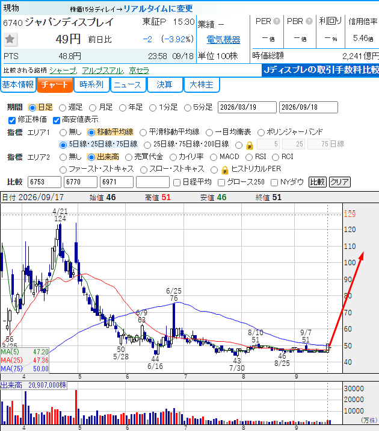Image resolution: width=379 pixels, height=431 pixels.
Task: Open 京セラ comparison stock link
Action: pyautogui.click(x=139, y=71)
